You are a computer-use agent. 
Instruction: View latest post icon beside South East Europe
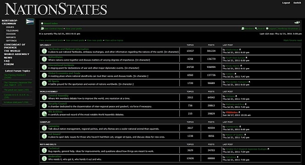(x=246, y=58)
